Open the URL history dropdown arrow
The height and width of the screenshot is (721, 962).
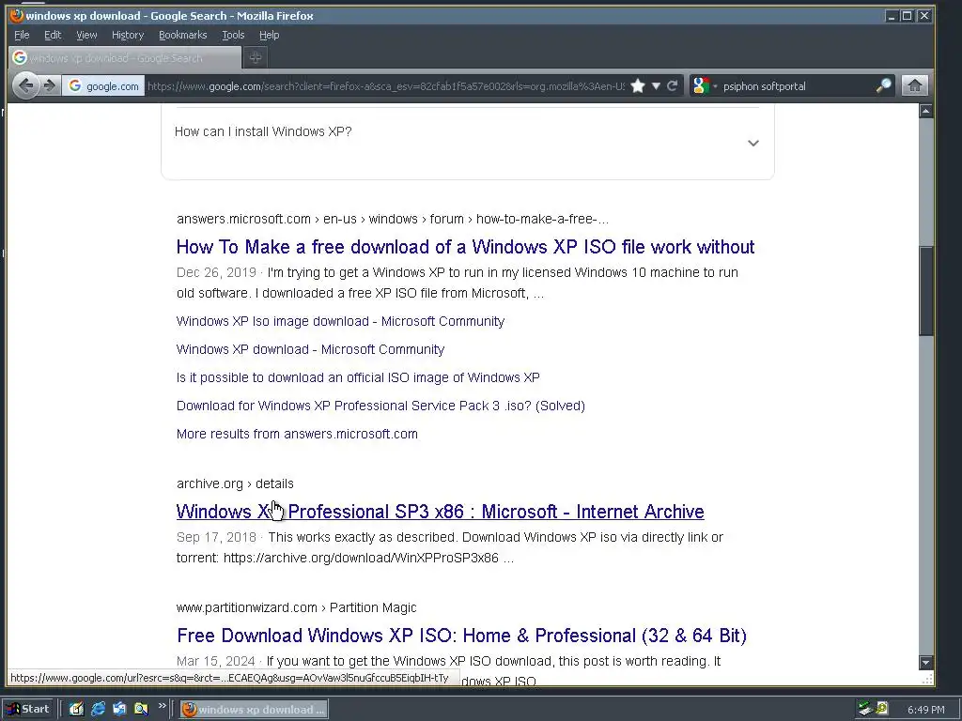pos(656,85)
